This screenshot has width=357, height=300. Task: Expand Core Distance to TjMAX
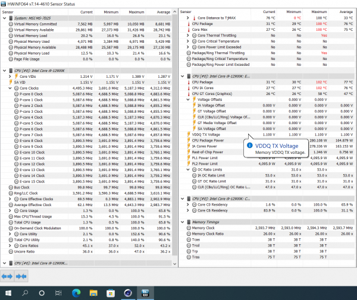pyautogui.click(x=188, y=18)
